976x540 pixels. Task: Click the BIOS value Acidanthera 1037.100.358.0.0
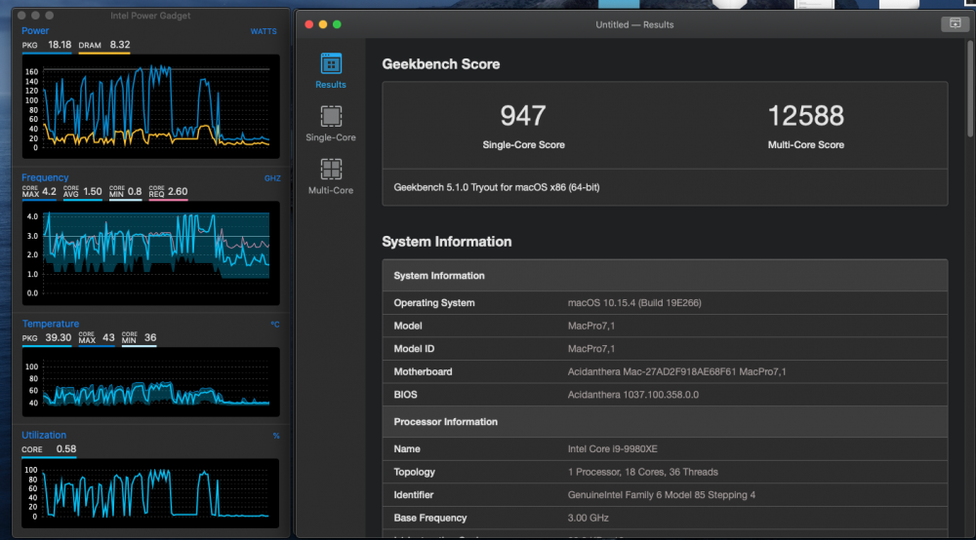[x=633, y=395]
